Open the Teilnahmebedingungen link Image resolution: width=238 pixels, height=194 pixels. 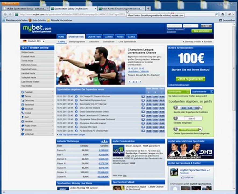point(179,85)
